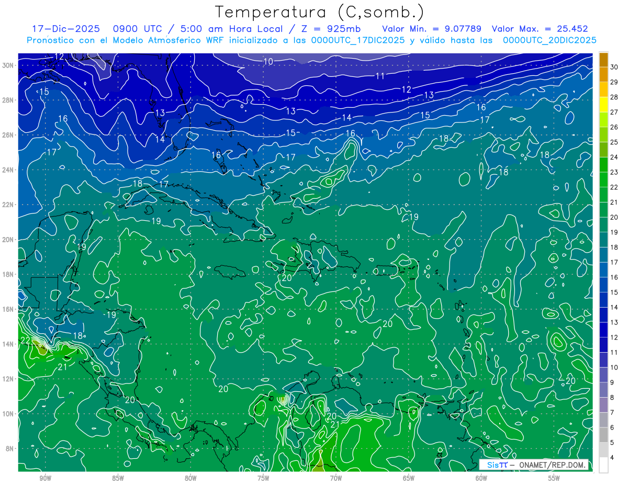The width and height of the screenshot is (628, 485).
Task: Click color bar segment between 29 and 30
Action: [603, 75]
